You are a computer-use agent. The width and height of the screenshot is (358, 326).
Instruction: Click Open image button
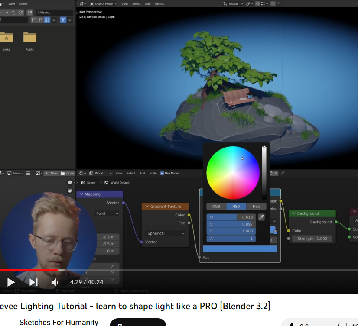point(67,173)
